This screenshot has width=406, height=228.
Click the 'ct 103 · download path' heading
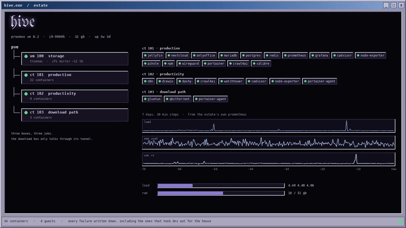coord(164,92)
